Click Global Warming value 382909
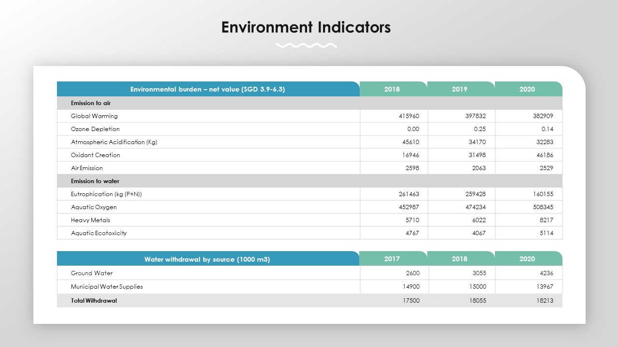The width and height of the screenshot is (618, 347). click(543, 116)
